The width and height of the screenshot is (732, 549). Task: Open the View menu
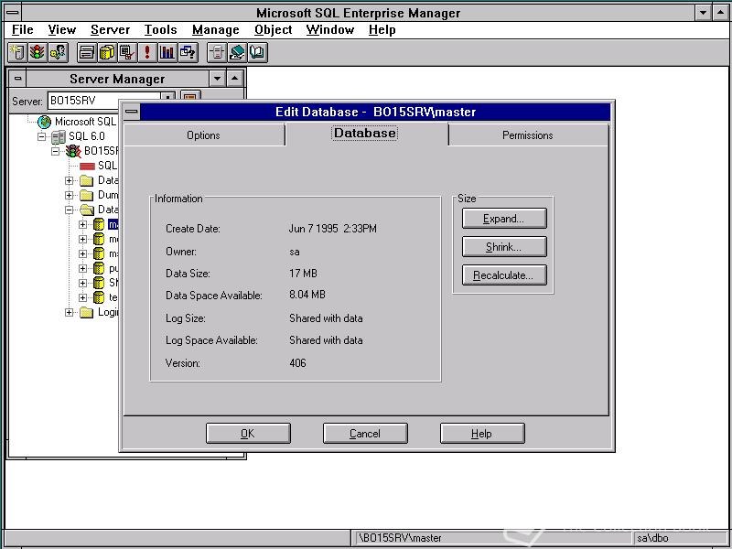pos(61,30)
